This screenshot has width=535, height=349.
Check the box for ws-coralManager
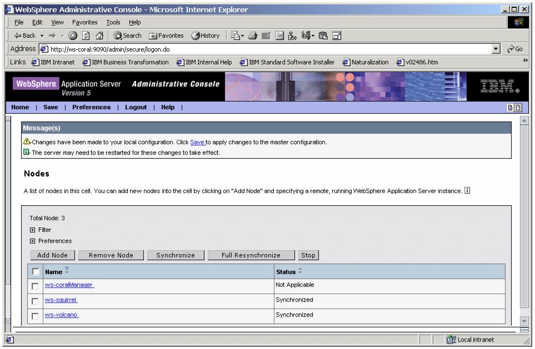(x=35, y=286)
